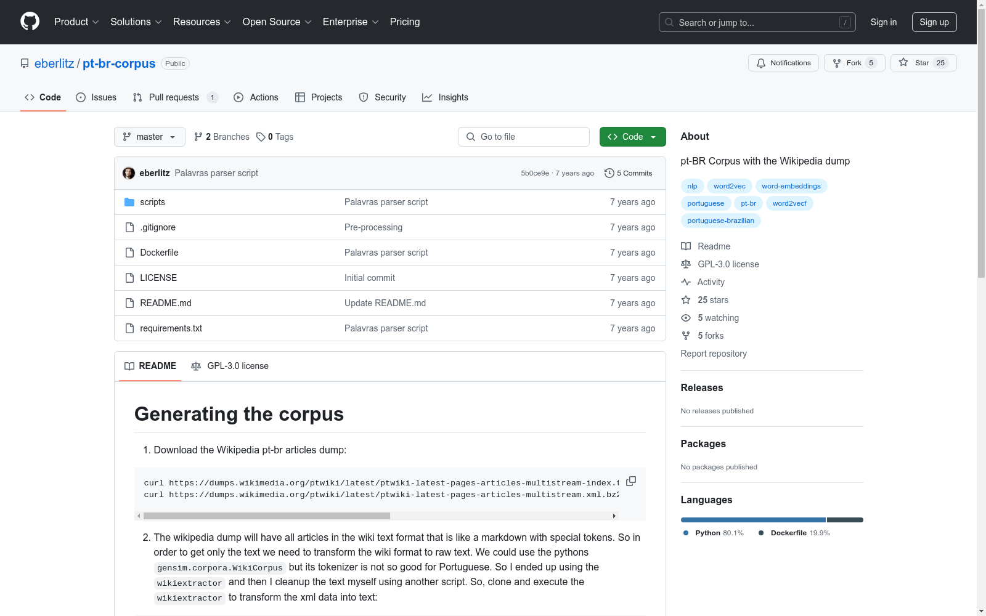Click the pt-br-corpus repository name
The height and width of the screenshot is (616, 986).
point(119,63)
